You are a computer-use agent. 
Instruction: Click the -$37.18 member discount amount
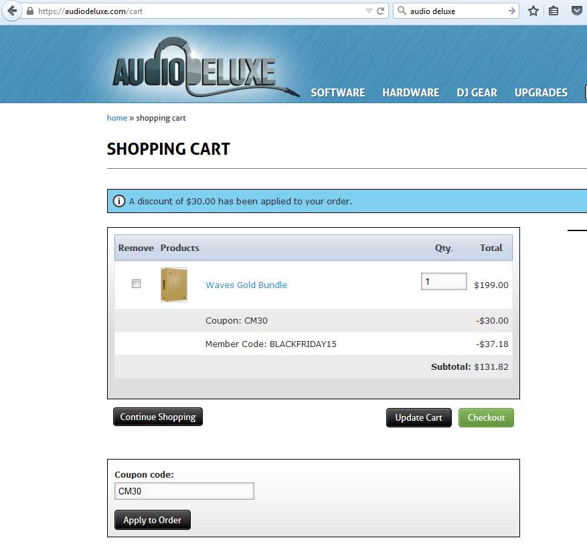click(492, 344)
